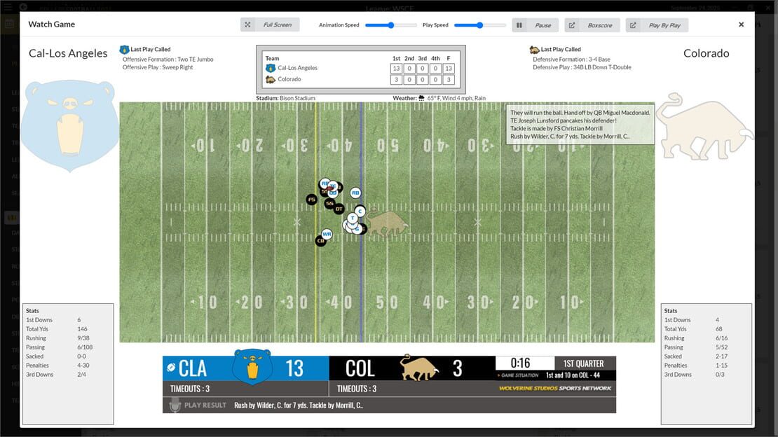The width and height of the screenshot is (778, 437).
Task: Click the microphone Play Result icon
Action: (175, 405)
